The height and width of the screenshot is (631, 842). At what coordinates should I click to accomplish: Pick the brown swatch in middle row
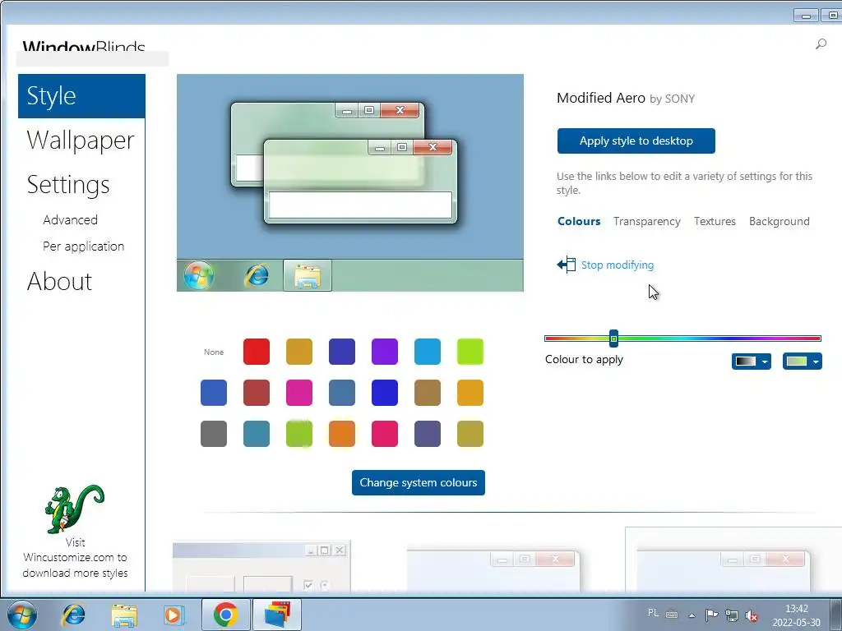click(428, 392)
